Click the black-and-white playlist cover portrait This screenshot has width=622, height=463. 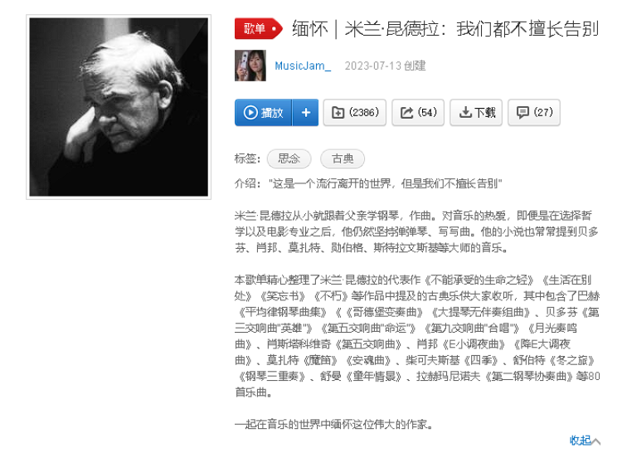[x=119, y=107]
